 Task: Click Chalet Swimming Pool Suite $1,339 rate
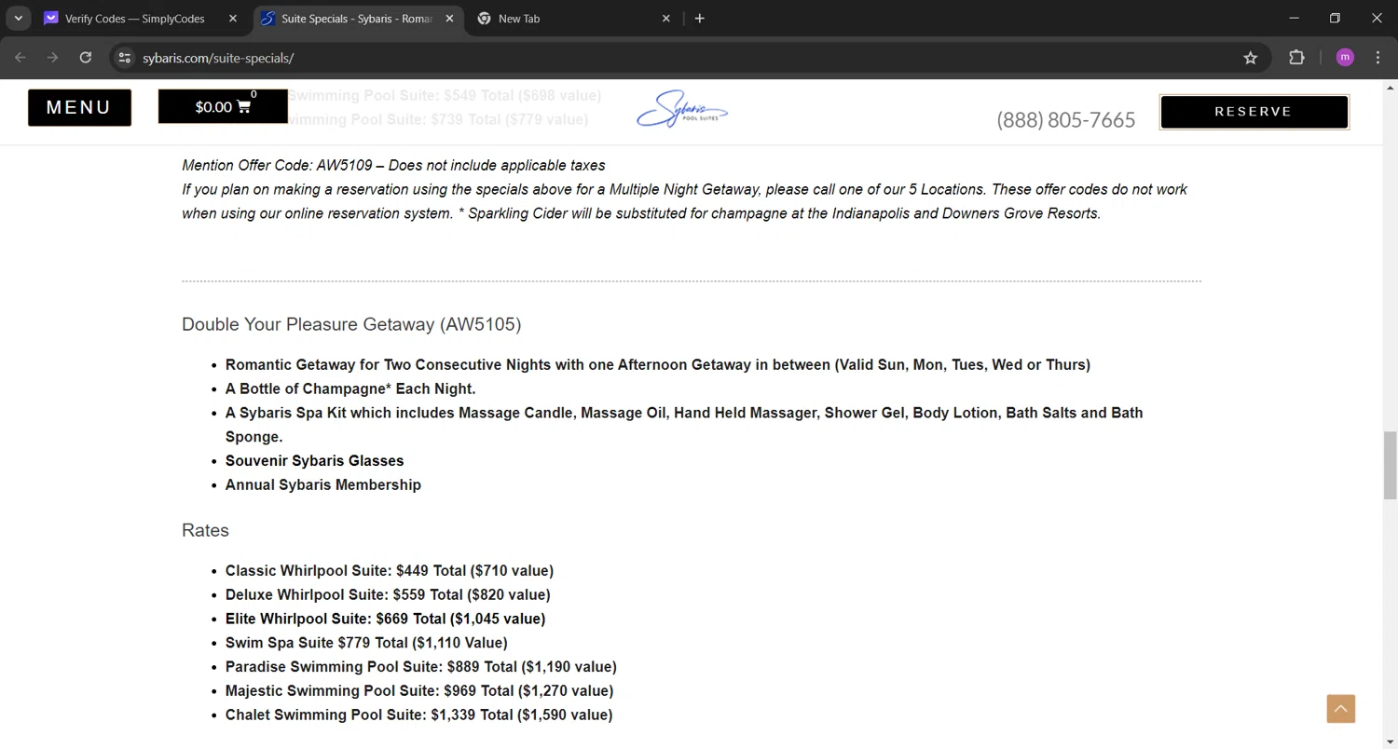(418, 715)
